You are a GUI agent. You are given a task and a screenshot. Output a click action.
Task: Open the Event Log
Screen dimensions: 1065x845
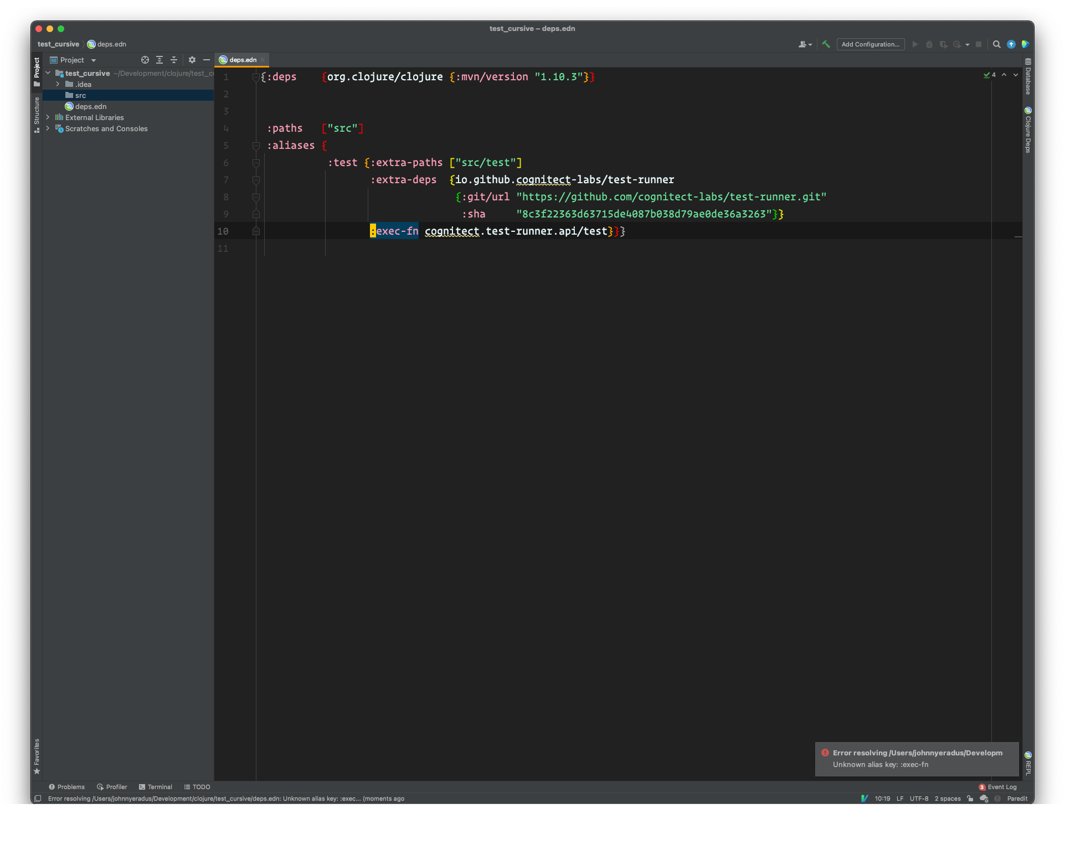1001,786
